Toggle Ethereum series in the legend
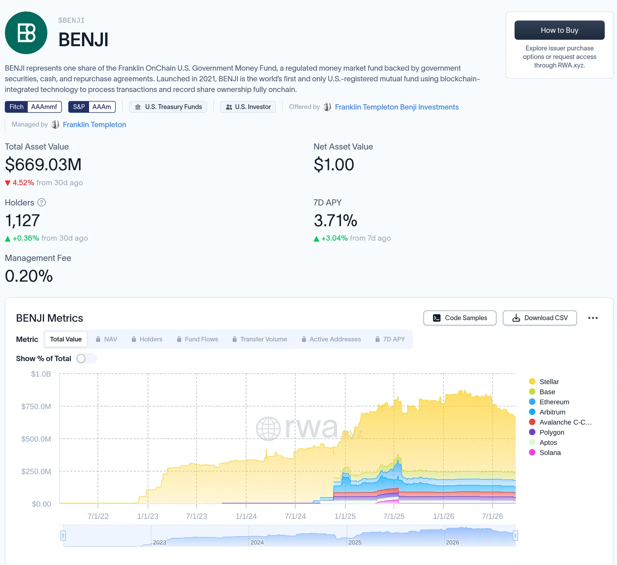 pos(549,402)
